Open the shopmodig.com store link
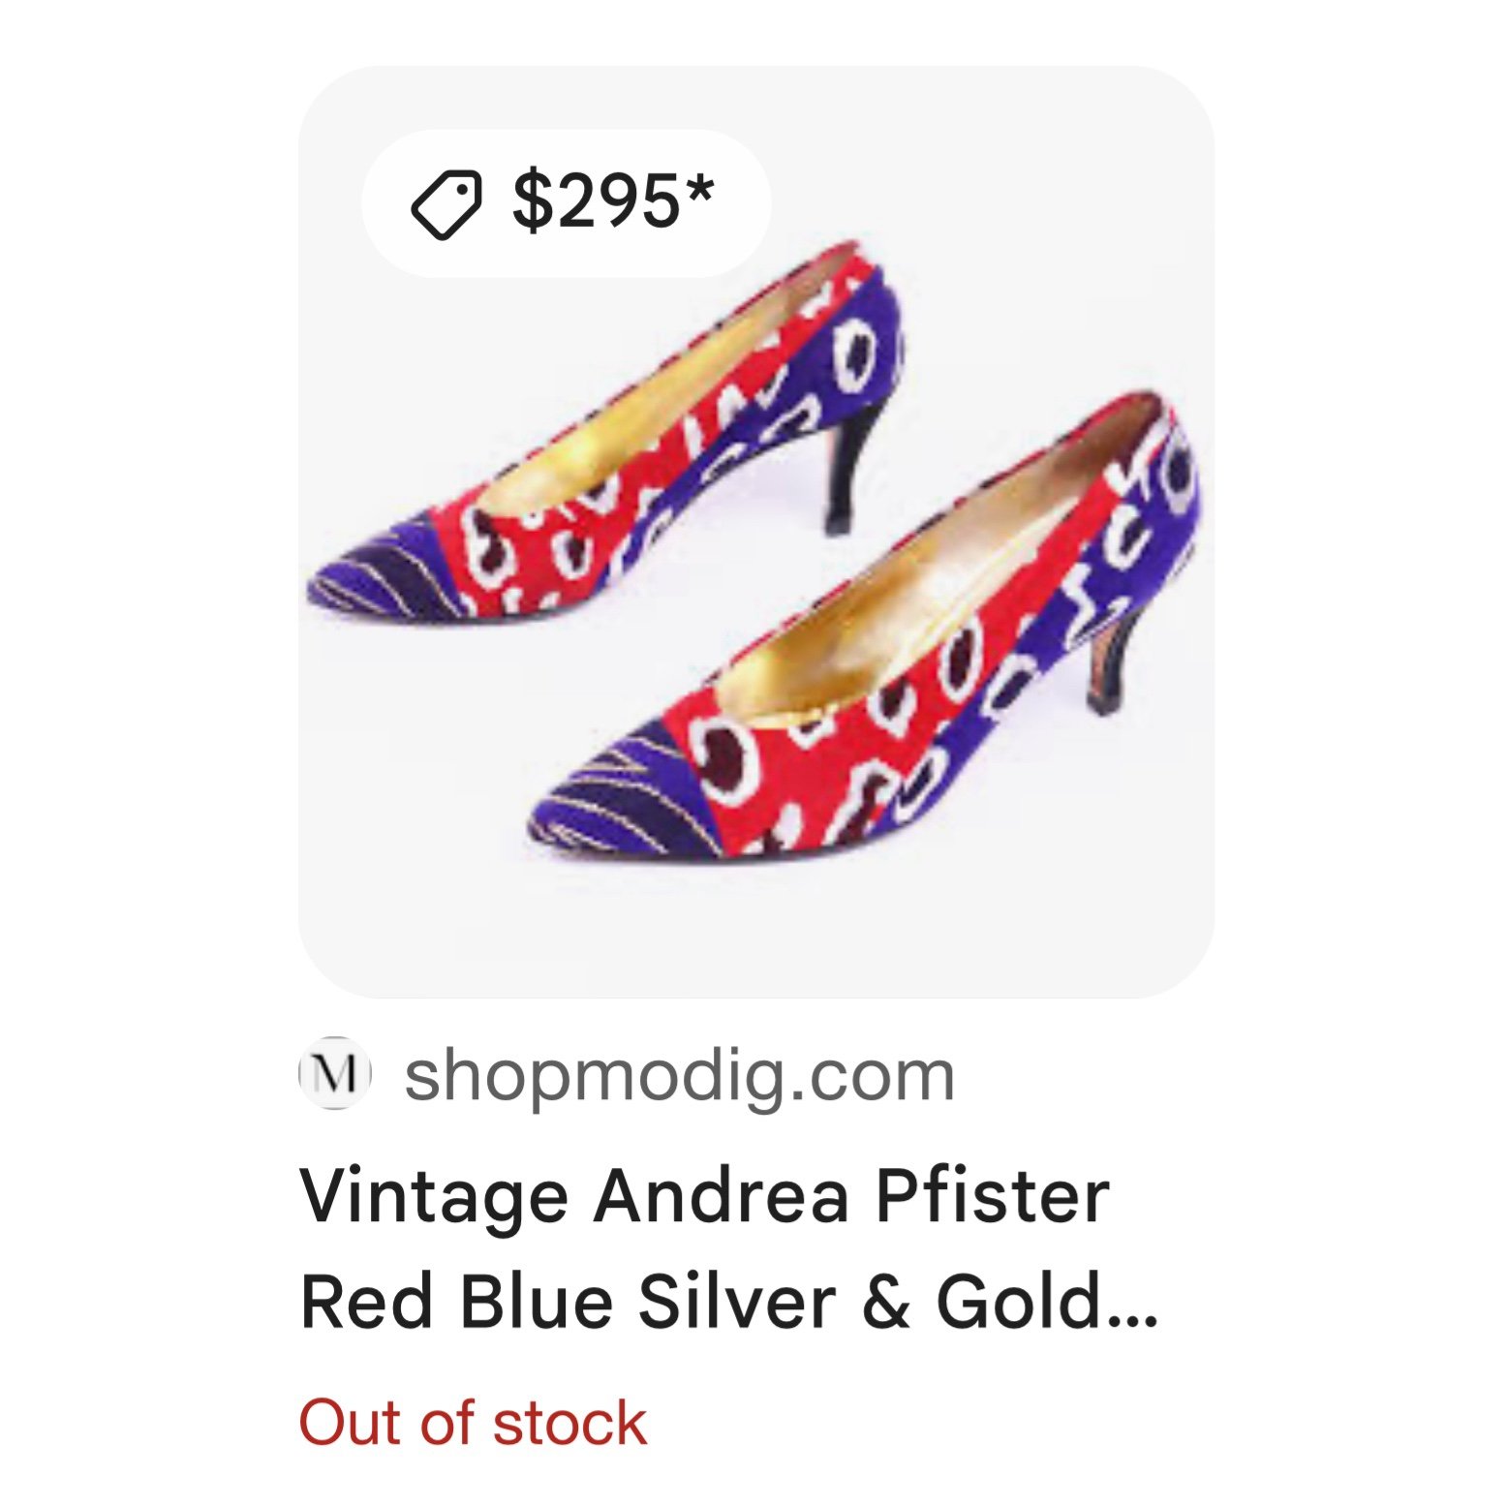1507x1506 pixels. 679,1075
